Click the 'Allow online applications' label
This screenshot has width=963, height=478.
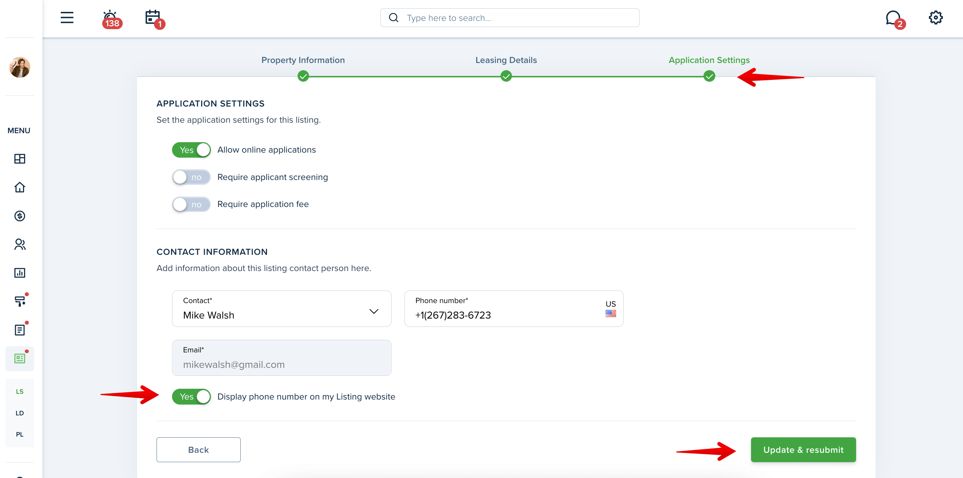(266, 150)
